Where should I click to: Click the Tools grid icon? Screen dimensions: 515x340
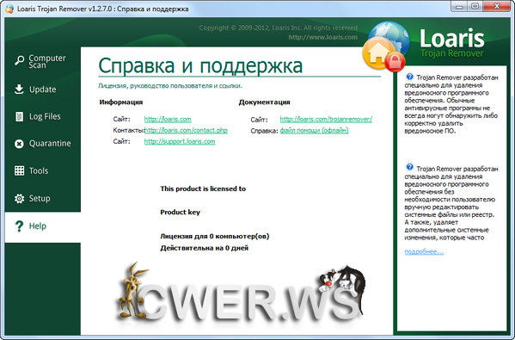point(19,170)
